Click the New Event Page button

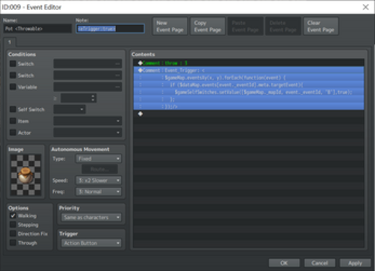coord(170,26)
